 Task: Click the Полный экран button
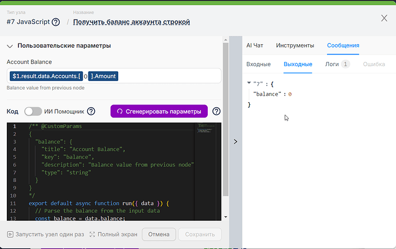114,234
